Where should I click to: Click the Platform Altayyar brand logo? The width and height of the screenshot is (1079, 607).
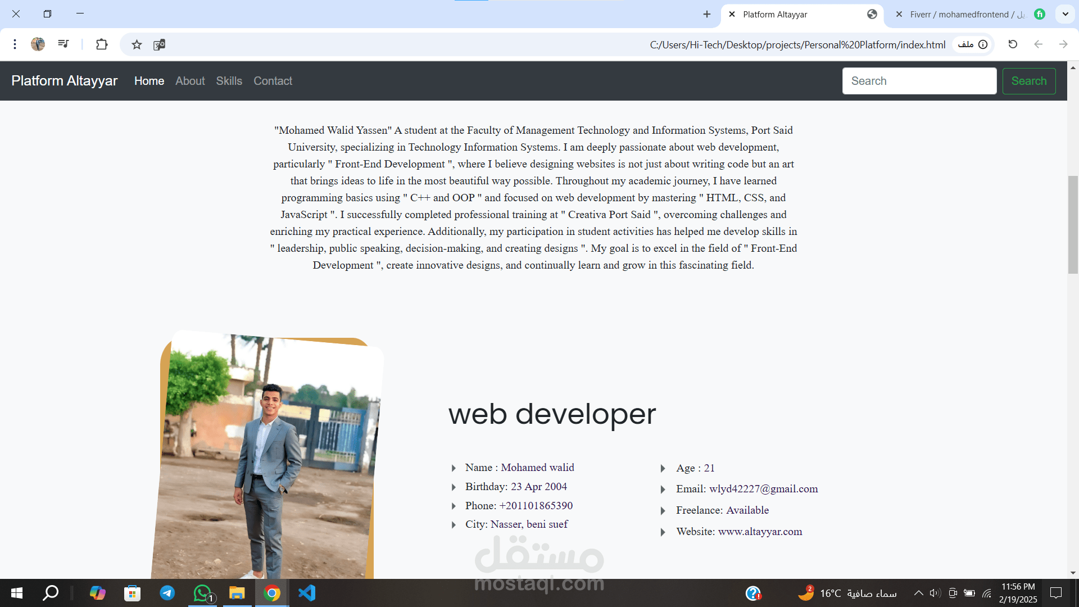65,80
